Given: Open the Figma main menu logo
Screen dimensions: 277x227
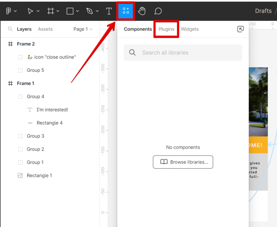Looking at the screenshot, I should coord(8,11).
